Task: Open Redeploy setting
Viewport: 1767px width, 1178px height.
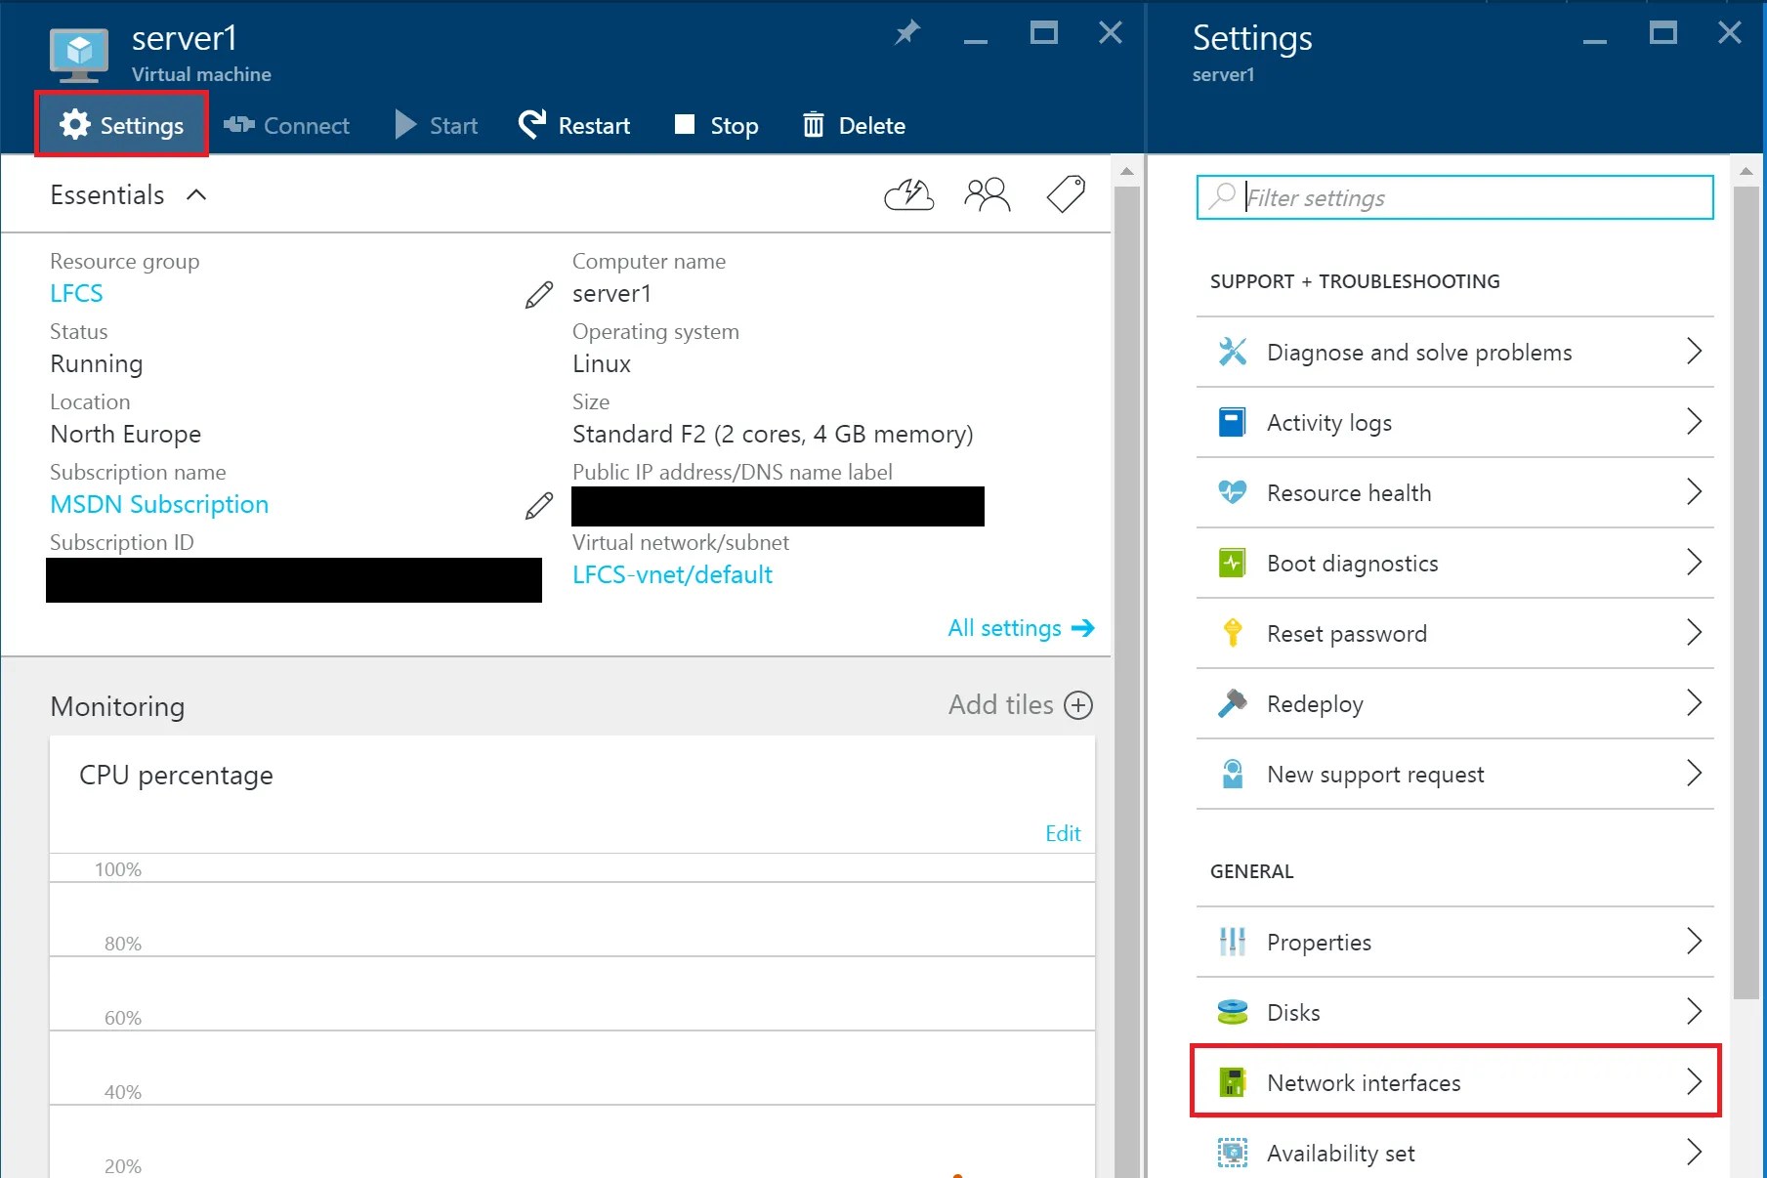Action: click(1454, 703)
